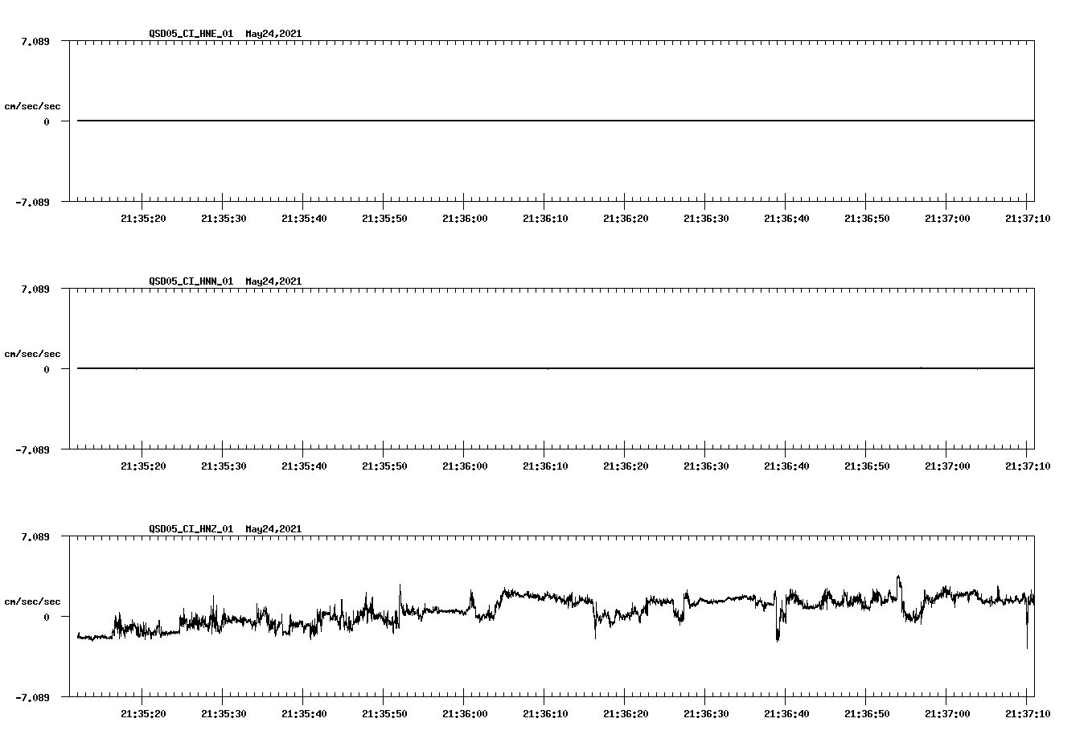
Task: Click the 21:36:30 tick on the bottom axis
Action: [x=707, y=714]
